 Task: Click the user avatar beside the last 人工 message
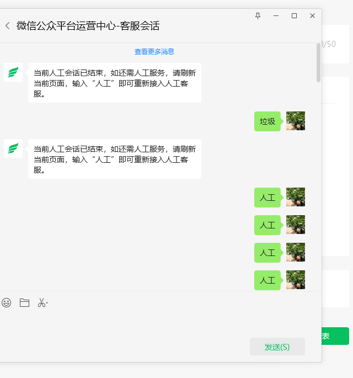[x=296, y=280]
